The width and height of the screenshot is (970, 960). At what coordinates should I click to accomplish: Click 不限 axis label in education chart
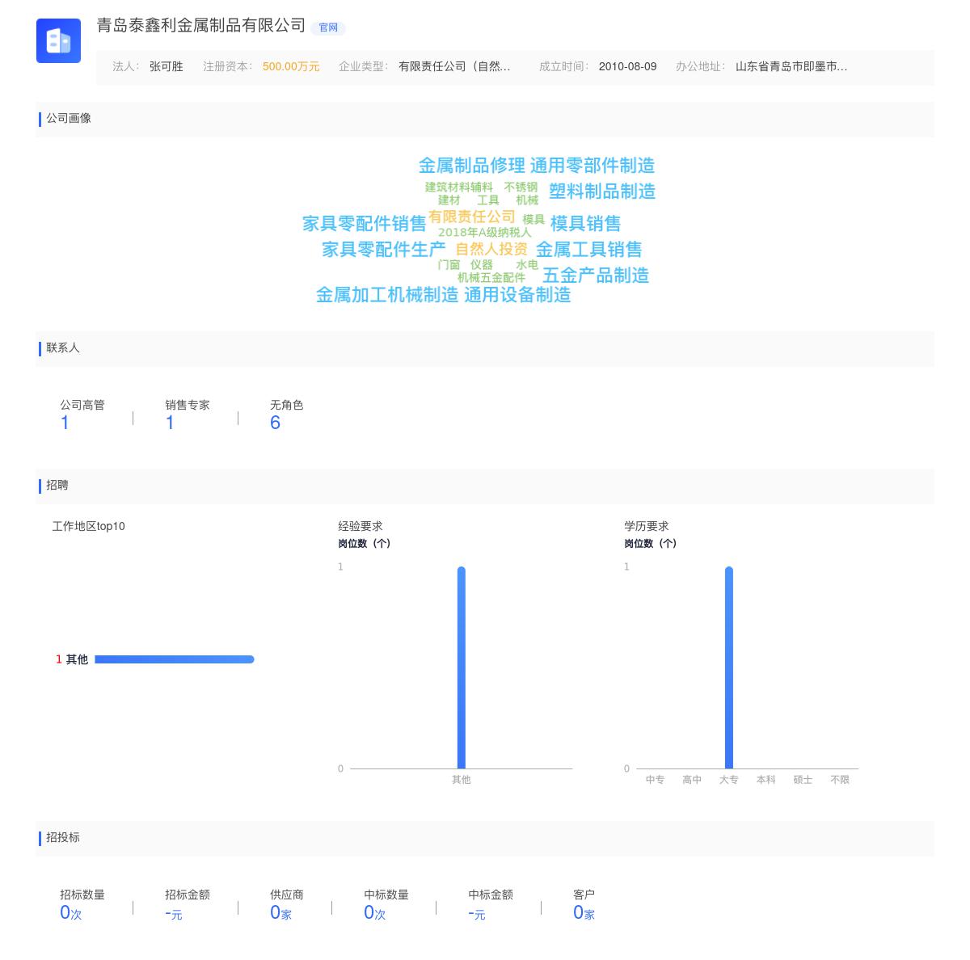pos(840,780)
